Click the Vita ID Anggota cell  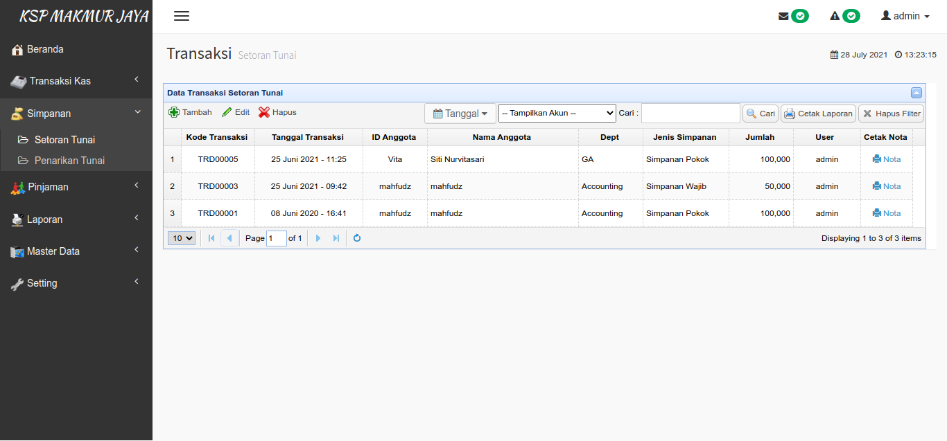click(394, 159)
